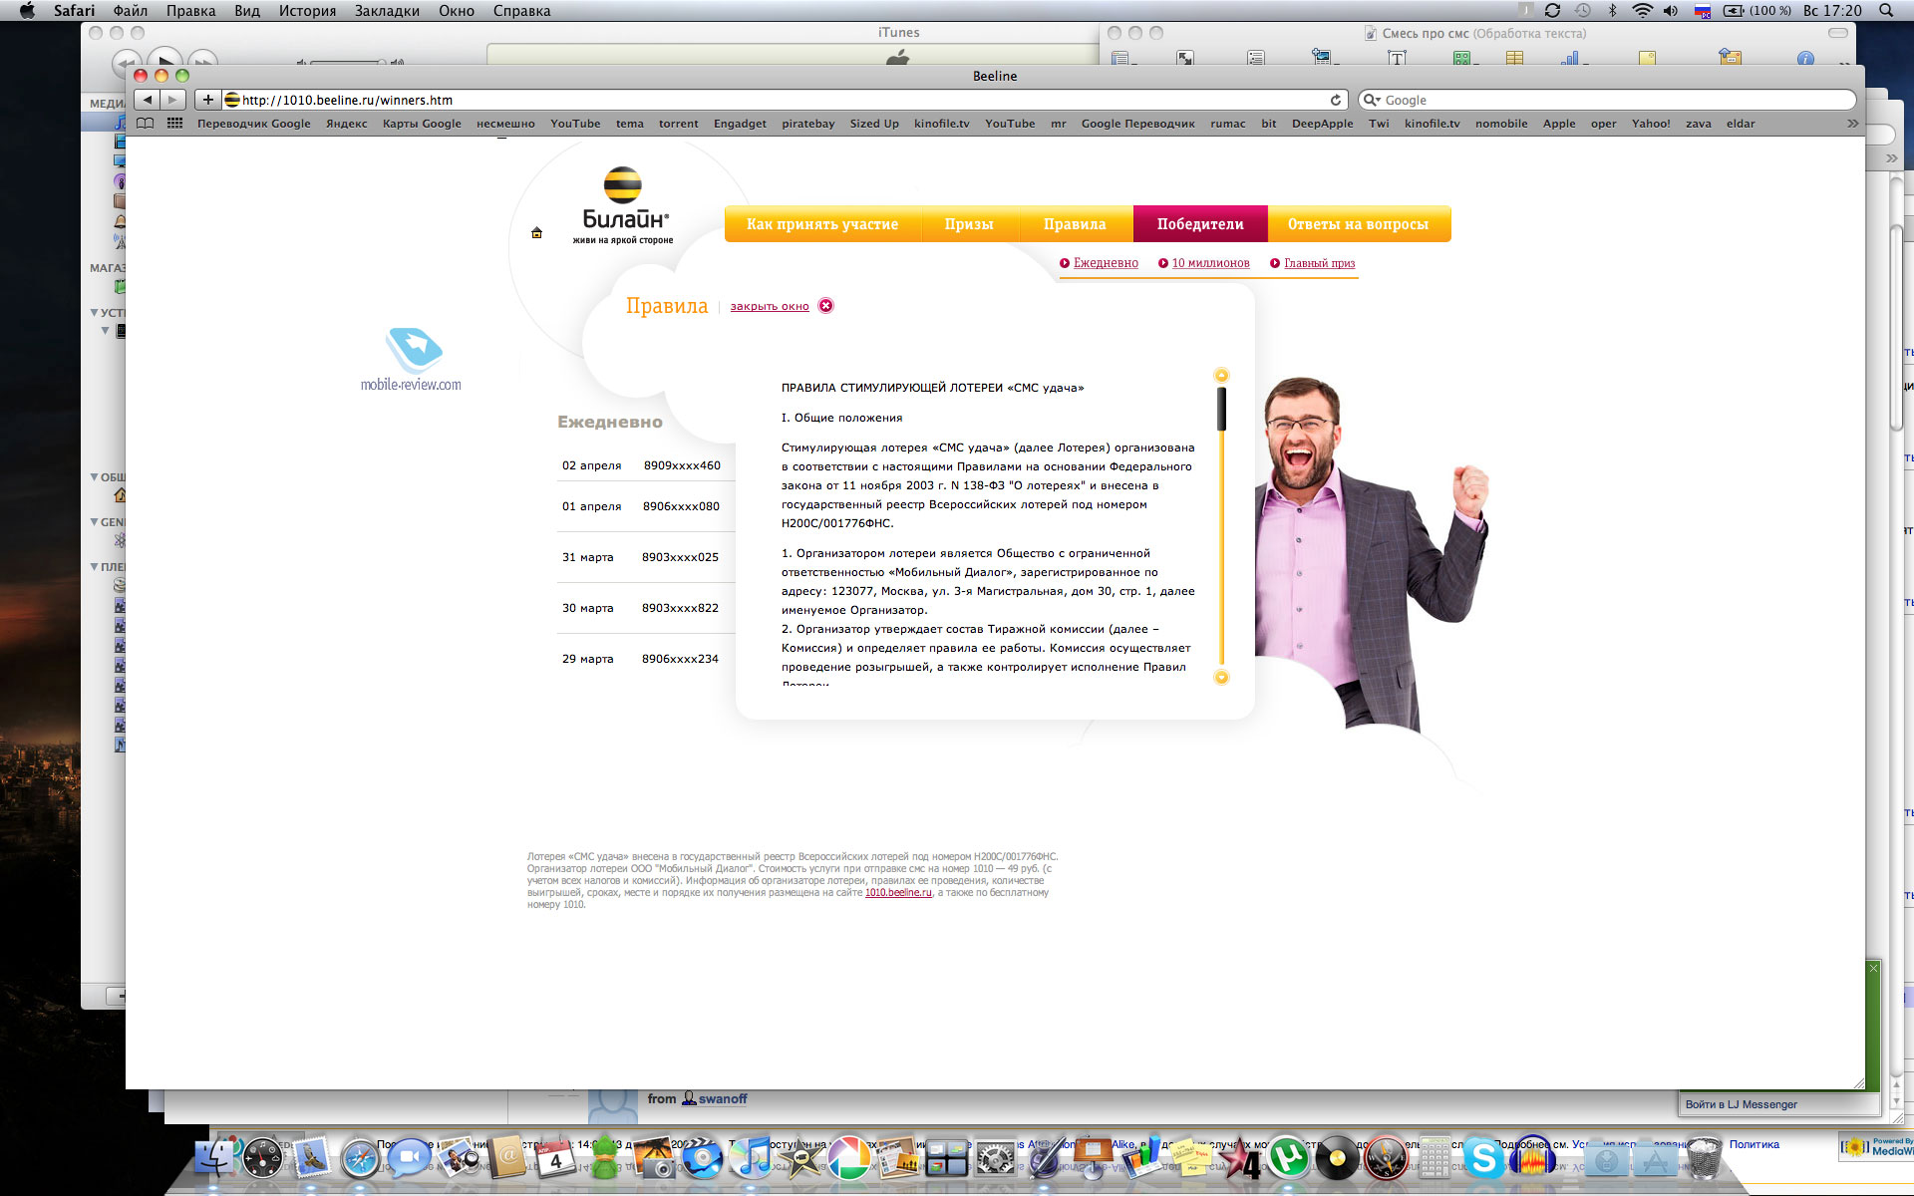Open the Закладки menu
This screenshot has width=1914, height=1196.
coord(387,10)
